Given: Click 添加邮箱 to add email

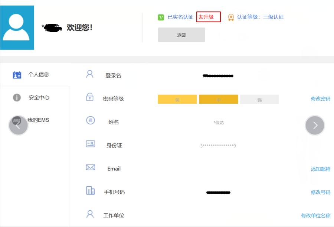Looking at the screenshot, I should (x=320, y=169).
